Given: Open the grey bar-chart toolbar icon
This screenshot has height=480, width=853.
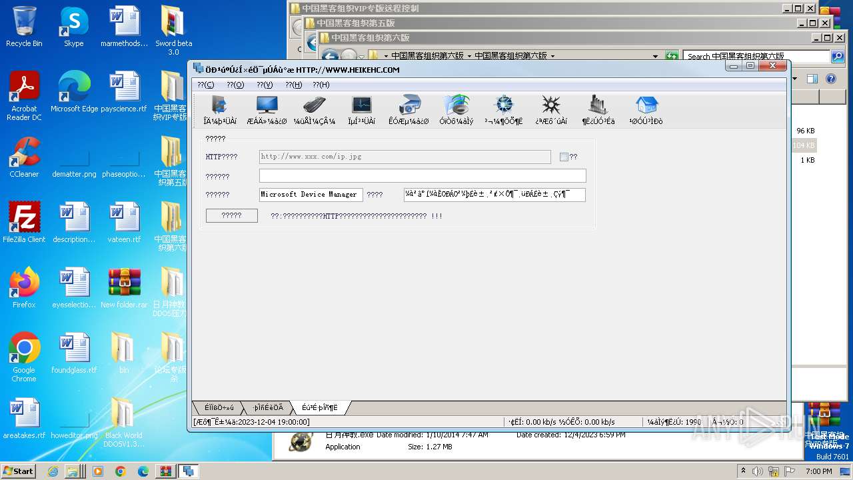Looking at the screenshot, I should tap(598, 110).
